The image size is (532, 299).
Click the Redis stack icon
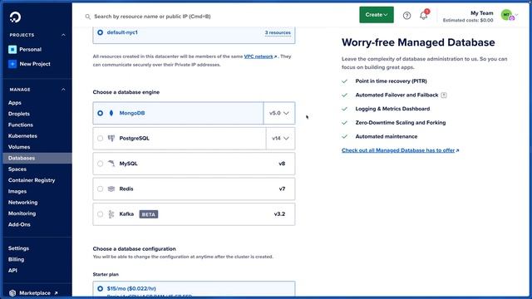111,189
